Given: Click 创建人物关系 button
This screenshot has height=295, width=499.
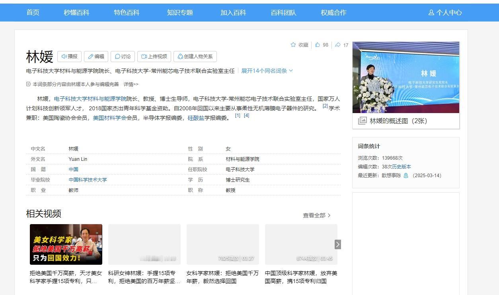Looking at the screenshot, I should pyautogui.click(x=195, y=57).
